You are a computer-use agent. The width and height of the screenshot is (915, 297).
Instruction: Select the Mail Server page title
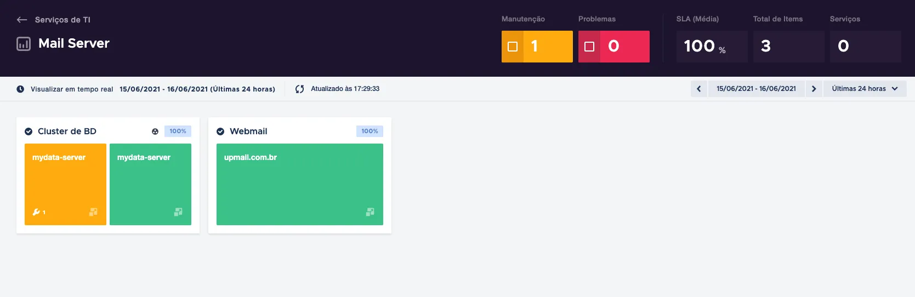point(74,43)
